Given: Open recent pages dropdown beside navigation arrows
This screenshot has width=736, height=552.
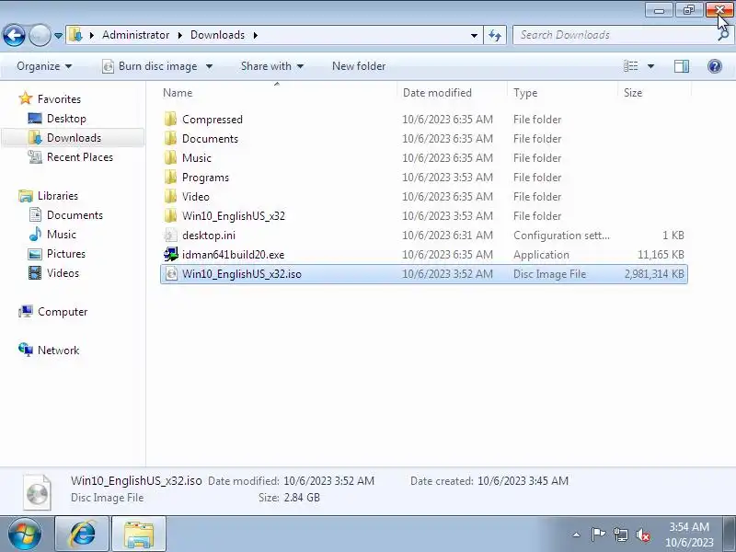Looking at the screenshot, I should pyautogui.click(x=58, y=36).
